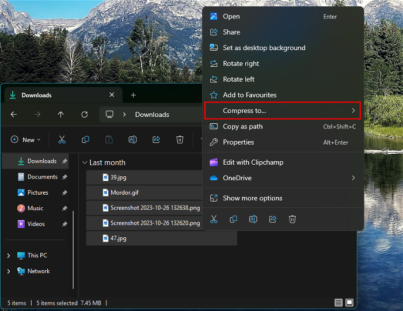Switch to large thumbnails view icon

[349, 302]
